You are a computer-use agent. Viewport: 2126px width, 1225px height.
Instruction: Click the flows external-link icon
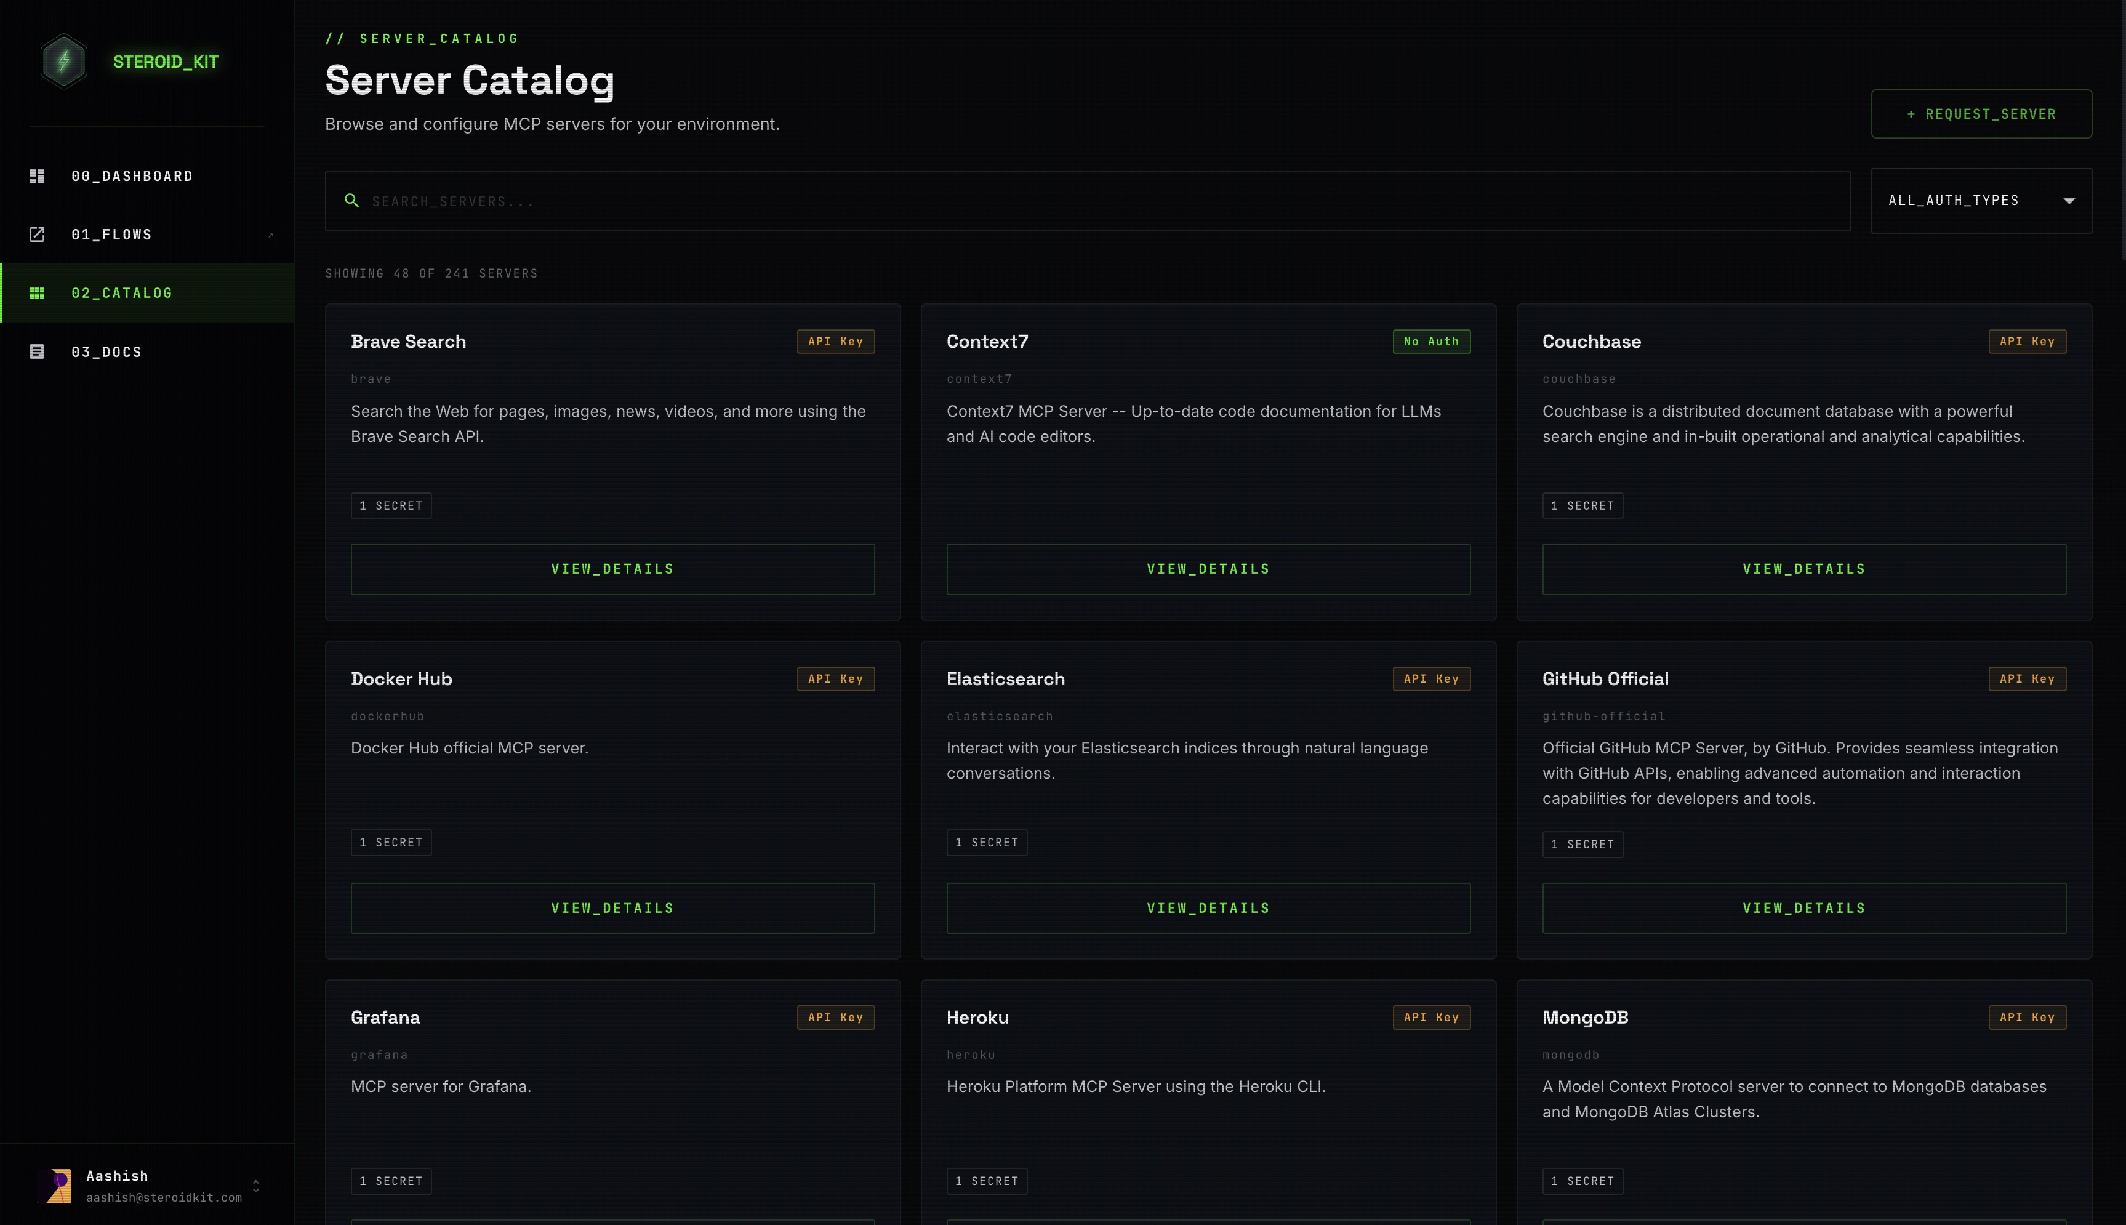click(x=37, y=235)
